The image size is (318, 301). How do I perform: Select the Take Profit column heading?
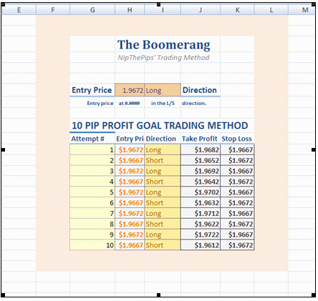coord(200,139)
